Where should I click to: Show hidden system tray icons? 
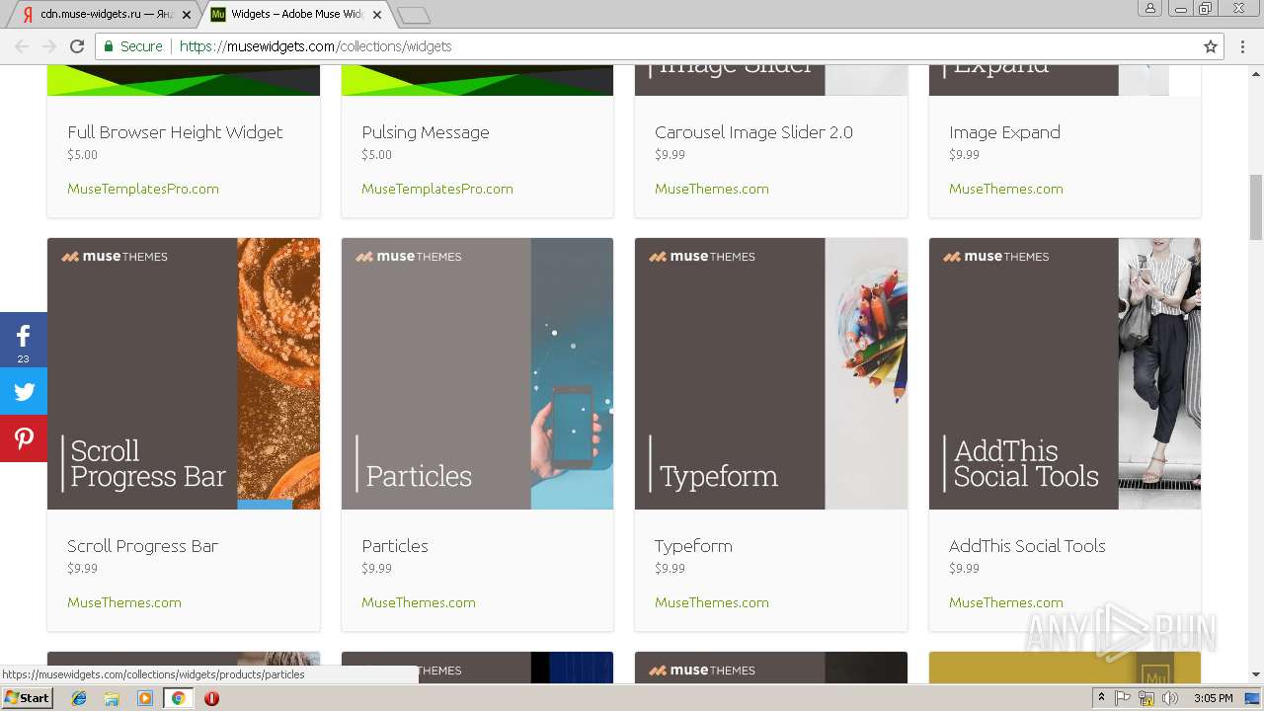click(x=1102, y=698)
